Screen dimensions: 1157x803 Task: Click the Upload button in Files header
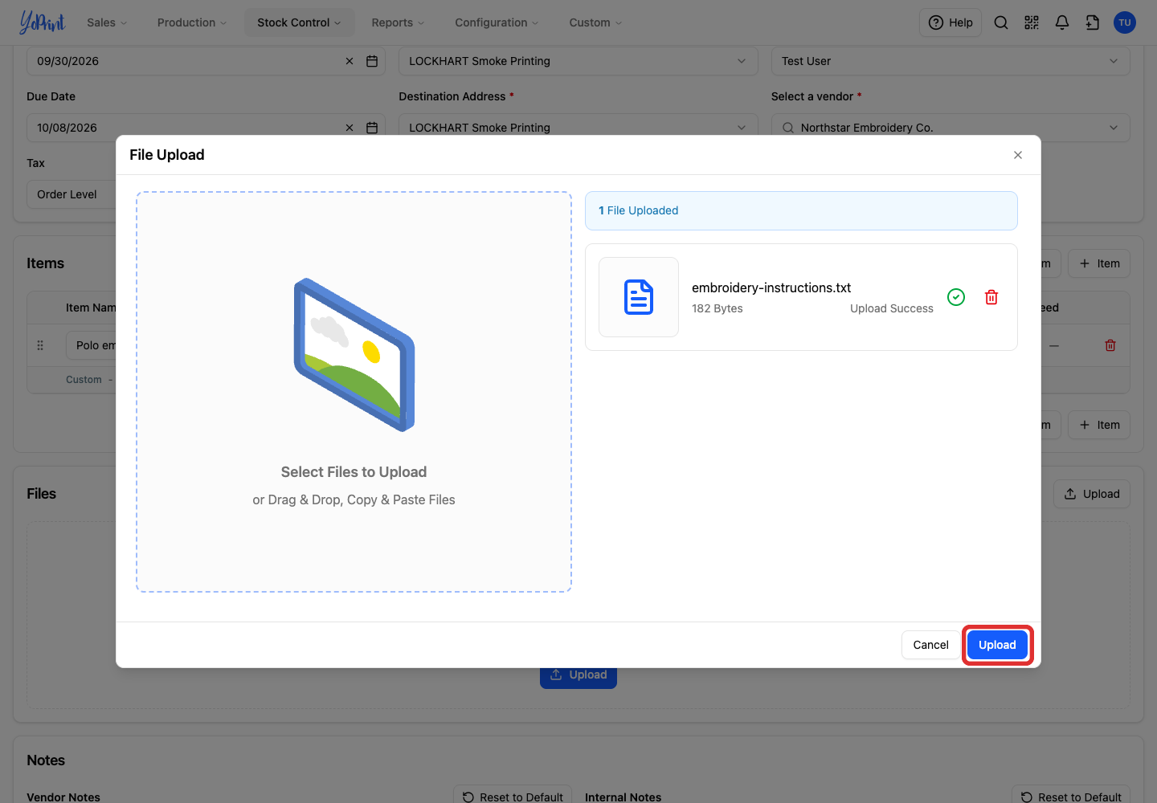tap(1092, 494)
